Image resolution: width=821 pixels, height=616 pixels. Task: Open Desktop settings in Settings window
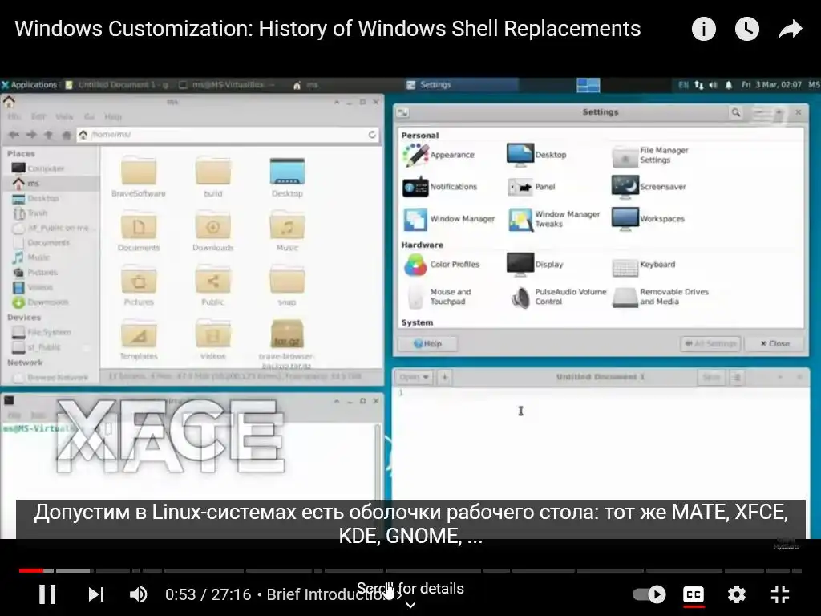point(536,155)
